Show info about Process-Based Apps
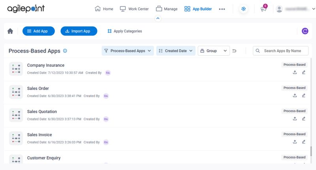This screenshot has width=316, height=170. 65,51
